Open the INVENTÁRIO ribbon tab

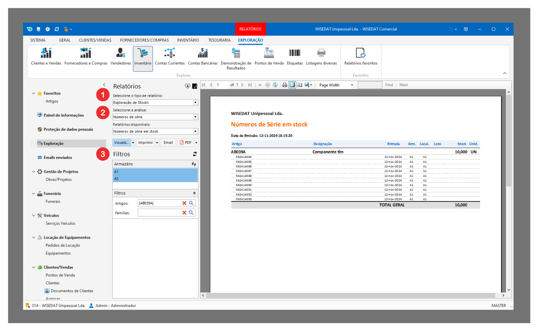point(188,40)
